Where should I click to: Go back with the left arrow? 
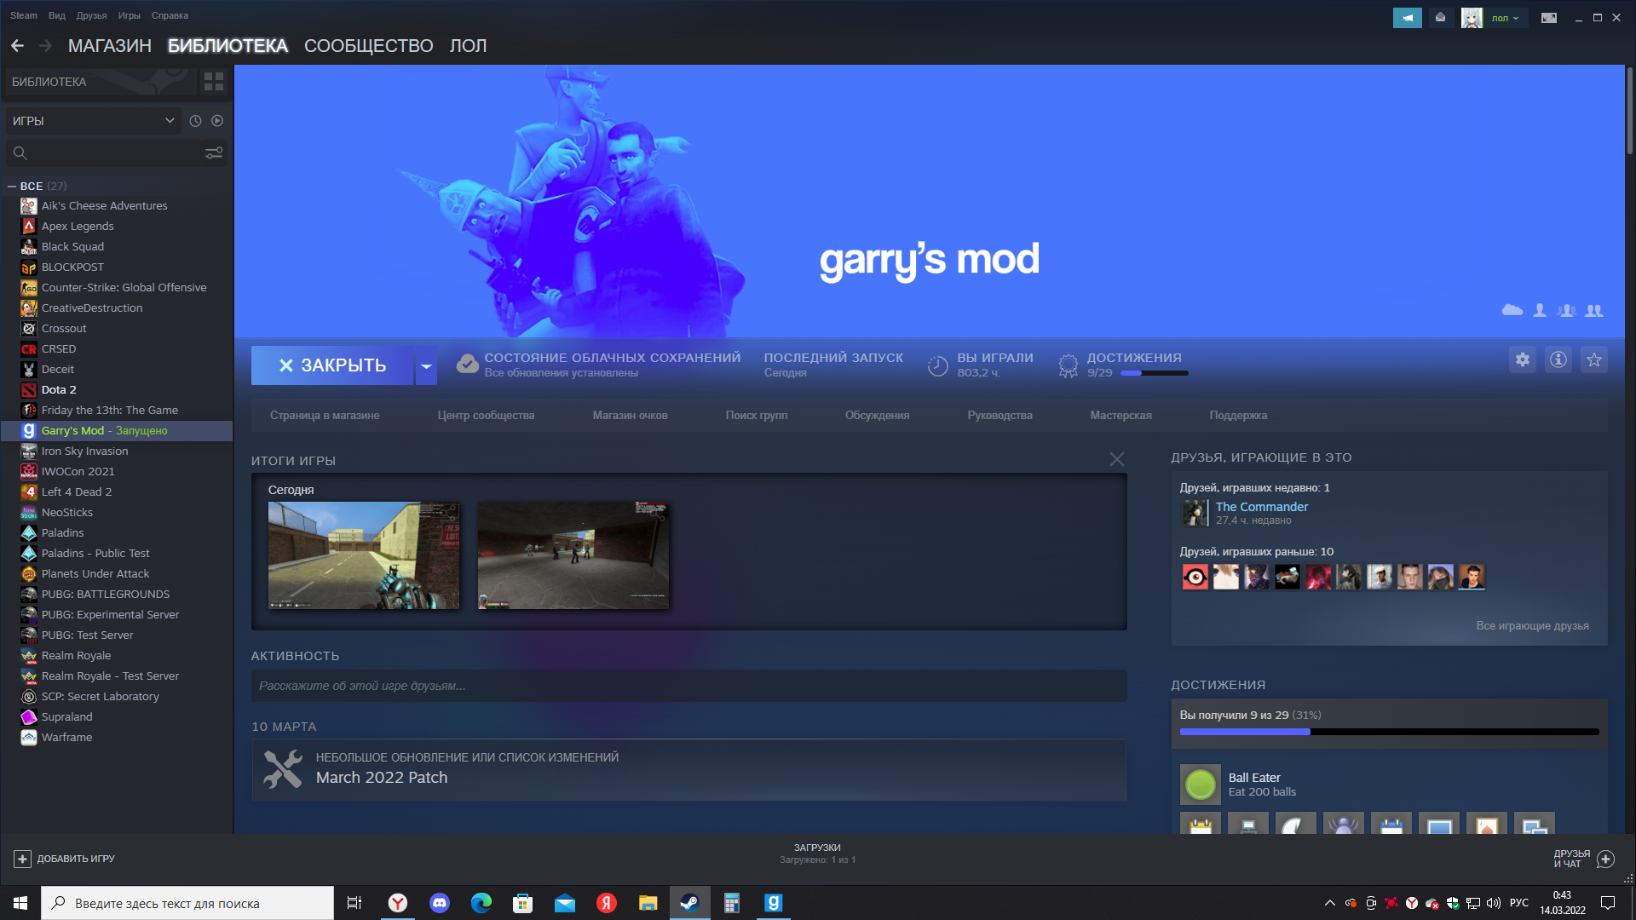click(17, 46)
